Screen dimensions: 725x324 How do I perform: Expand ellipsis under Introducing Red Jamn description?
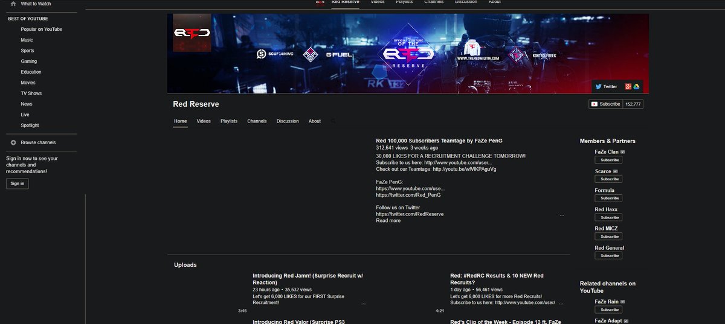[363, 303]
